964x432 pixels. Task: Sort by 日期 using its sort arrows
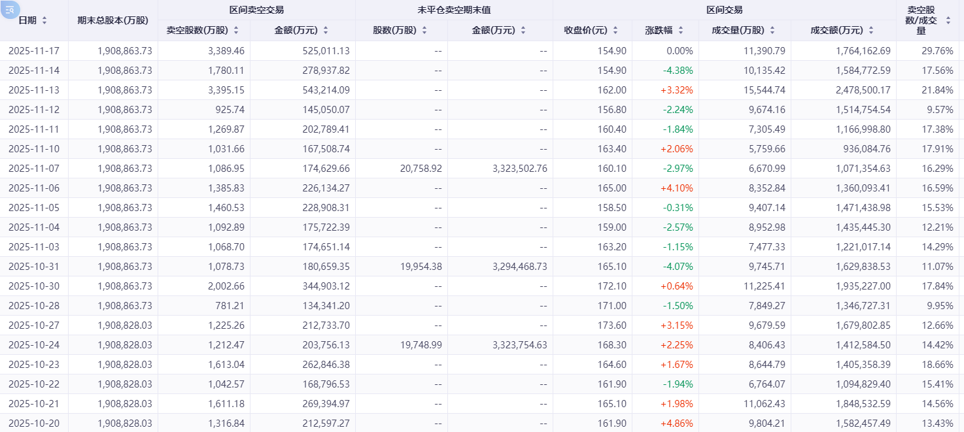[44, 20]
